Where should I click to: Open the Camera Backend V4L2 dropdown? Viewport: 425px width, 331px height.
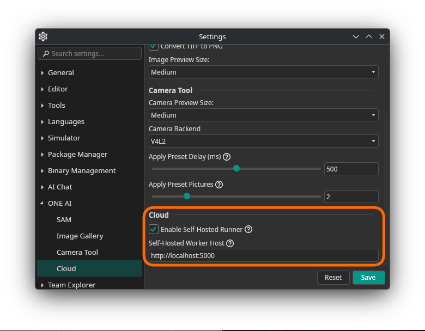(x=263, y=141)
